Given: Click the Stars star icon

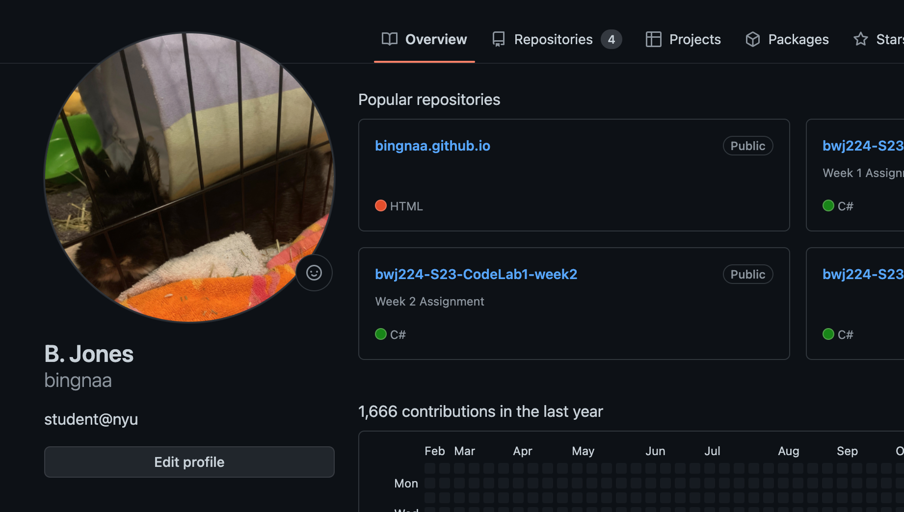Looking at the screenshot, I should pyautogui.click(x=861, y=39).
